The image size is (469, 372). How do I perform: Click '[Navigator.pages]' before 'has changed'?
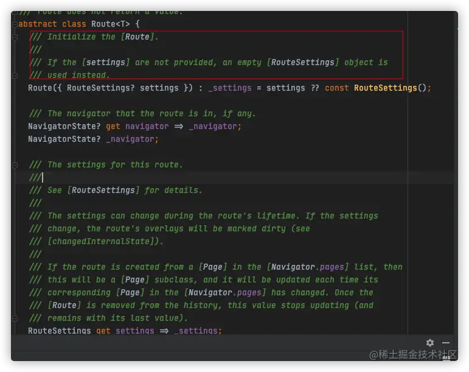coord(225,293)
